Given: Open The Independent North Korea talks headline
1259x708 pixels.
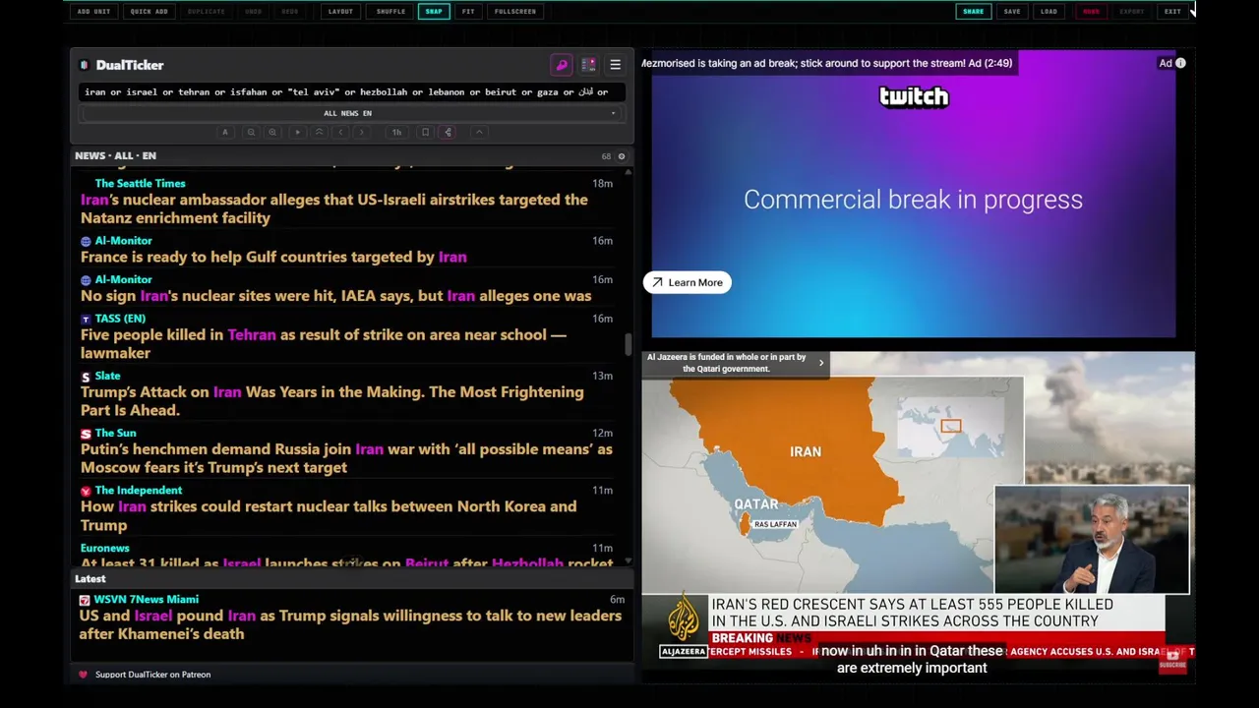Looking at the screenshot, I should [329, 515].
